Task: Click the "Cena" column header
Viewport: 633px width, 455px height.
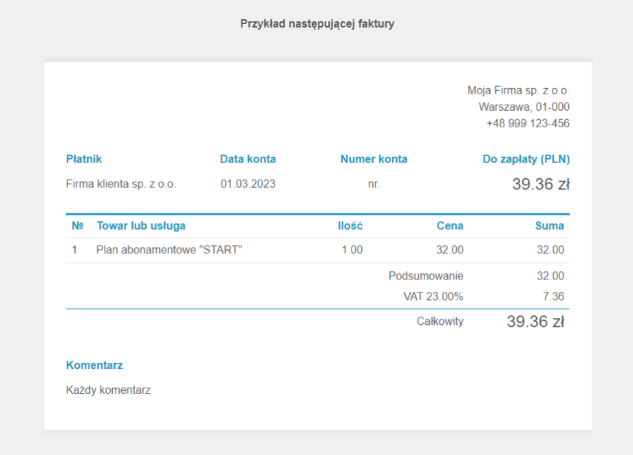Action: click(449, 226)
